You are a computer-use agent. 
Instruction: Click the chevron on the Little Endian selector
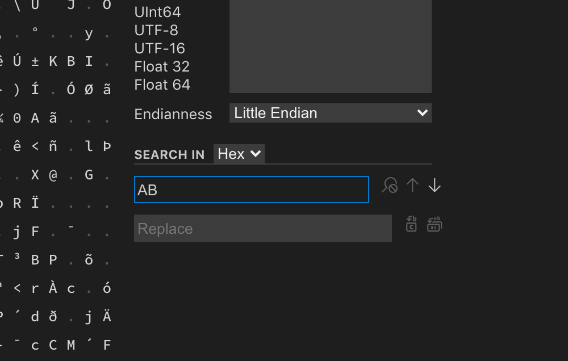(x=422, y=113)
